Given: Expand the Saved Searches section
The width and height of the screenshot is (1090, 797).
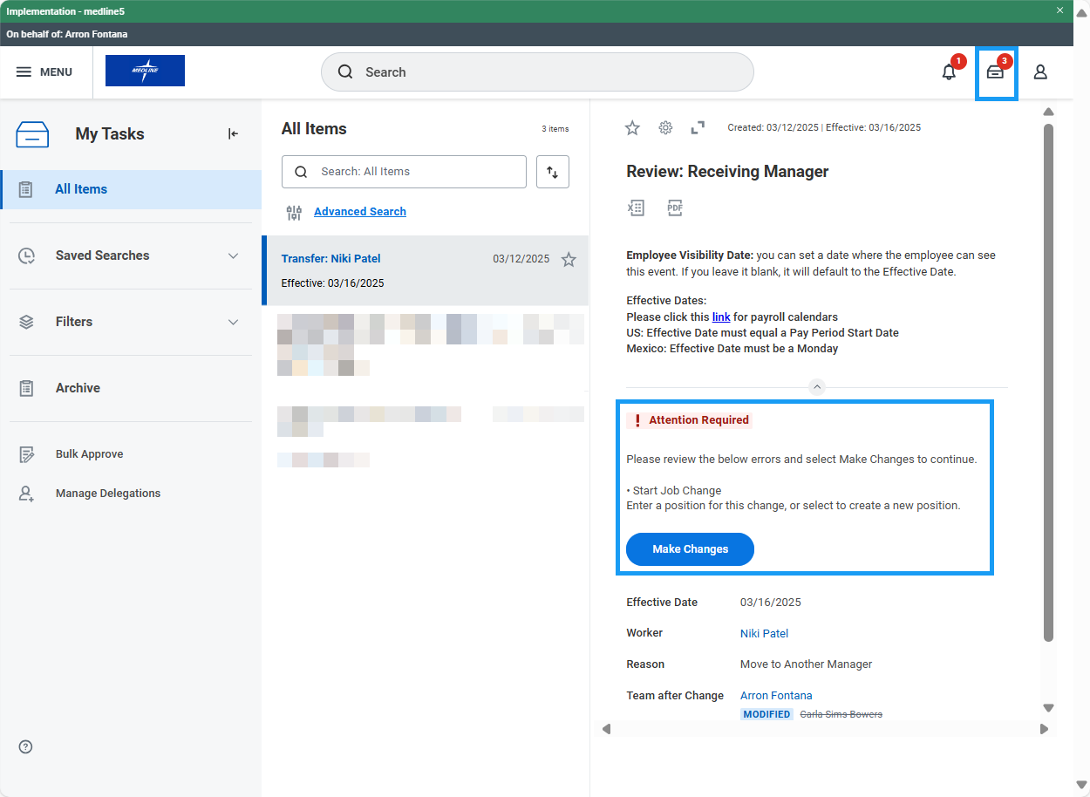Looking at the screenshot, I should (233, 255).
